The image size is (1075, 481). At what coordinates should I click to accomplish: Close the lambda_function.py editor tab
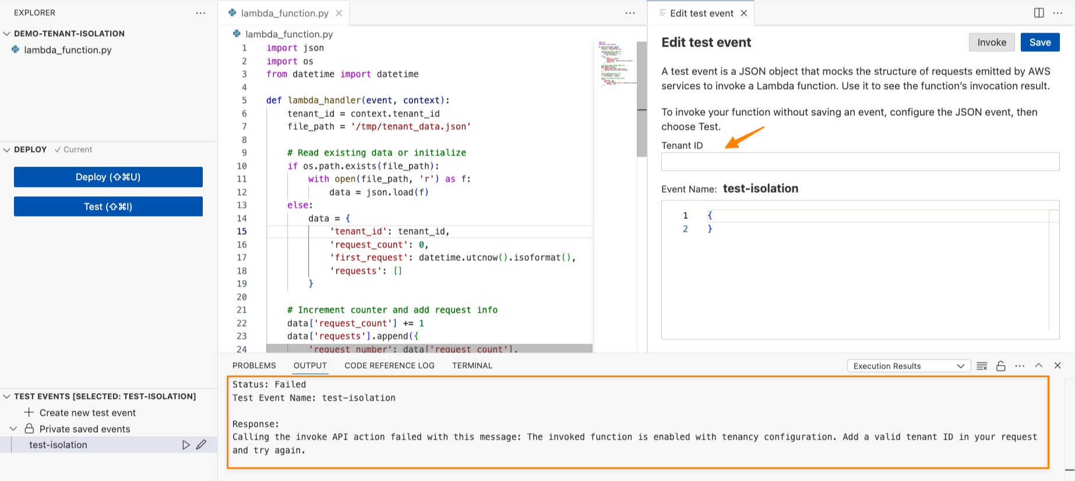(x=339, y=13)
